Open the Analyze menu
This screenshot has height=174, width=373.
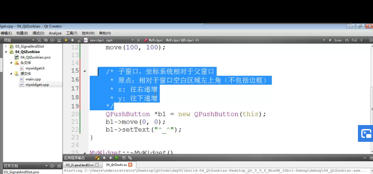coord(55,33)
